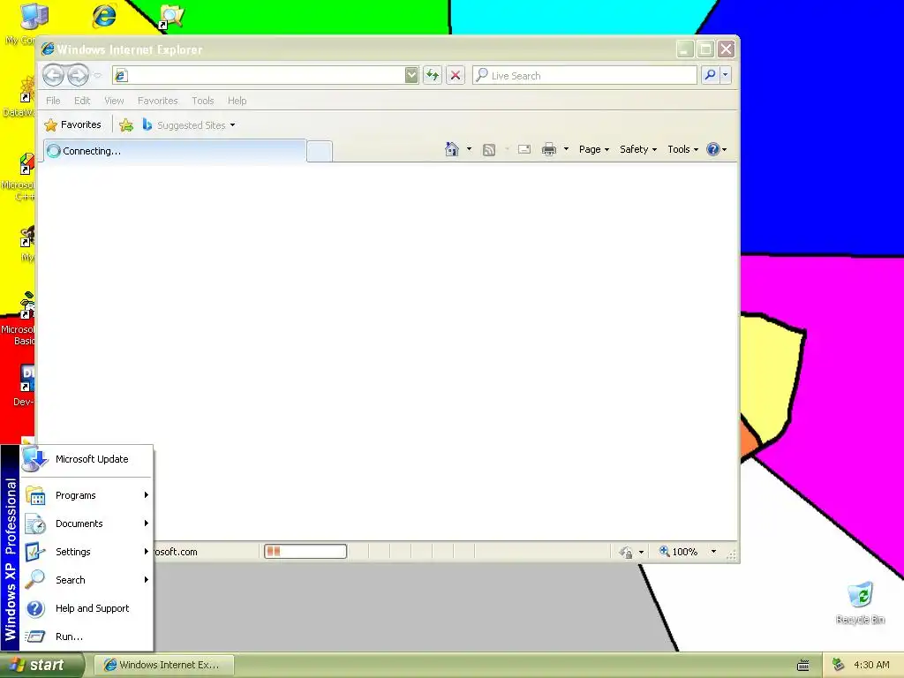Image resolution: width=904 pixels, height=678 pixels.
Task: Open the address bar dropdown arrow
Action: [x=411, y=75]
